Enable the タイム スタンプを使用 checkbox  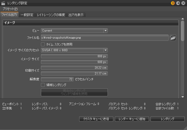43,44
